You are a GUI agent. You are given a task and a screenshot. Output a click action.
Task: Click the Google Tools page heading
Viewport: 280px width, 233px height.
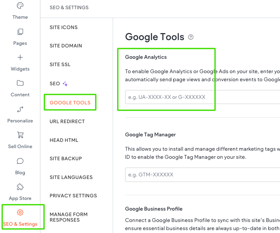click(154, 37)
